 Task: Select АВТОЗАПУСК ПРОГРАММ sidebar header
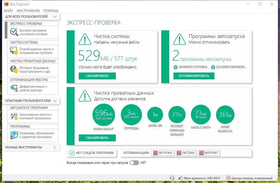coord(33,108)
